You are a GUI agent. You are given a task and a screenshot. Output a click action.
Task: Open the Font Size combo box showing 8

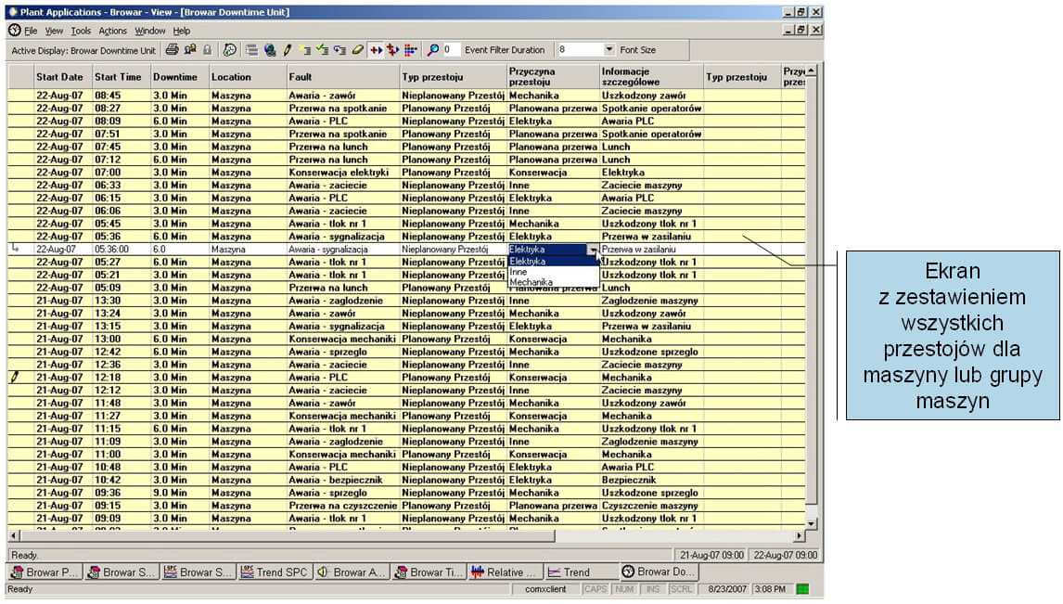[584, 49]
